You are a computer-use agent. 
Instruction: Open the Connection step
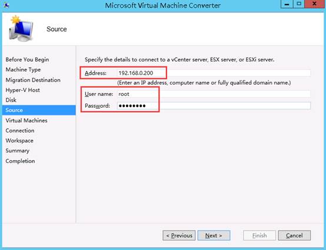tap(20, 131)
